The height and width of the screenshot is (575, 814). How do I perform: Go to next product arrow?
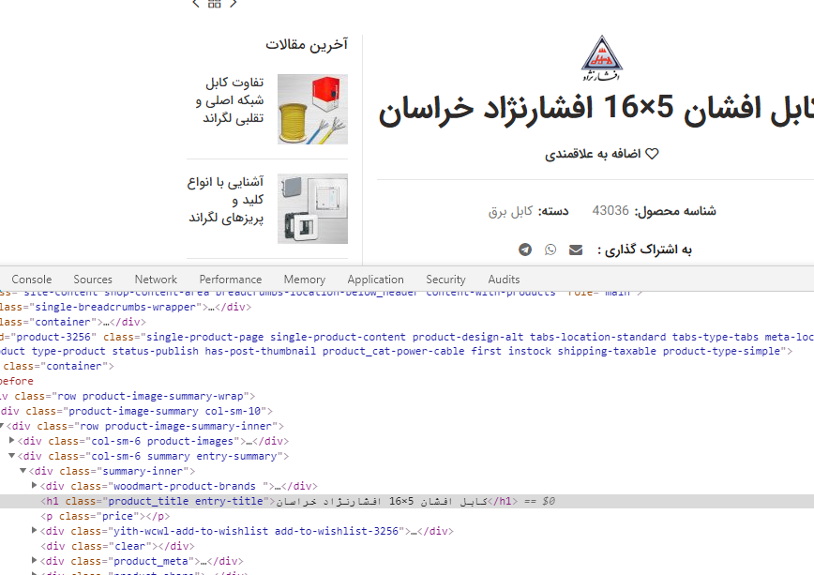[234, 4]
